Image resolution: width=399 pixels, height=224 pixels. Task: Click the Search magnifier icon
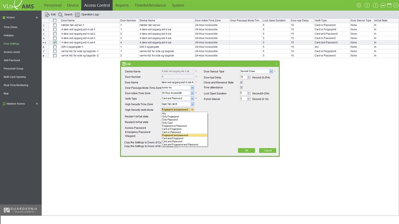[x=60, y=14]
